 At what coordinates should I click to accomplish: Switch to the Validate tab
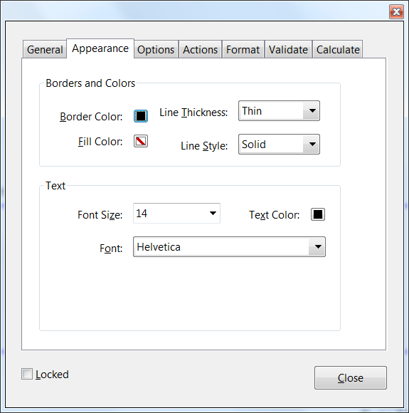tap(288, 50)
